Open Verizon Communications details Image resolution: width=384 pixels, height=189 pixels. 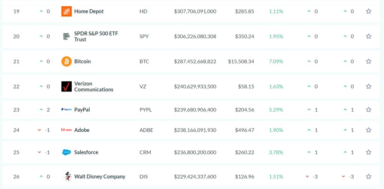[93, 87]
